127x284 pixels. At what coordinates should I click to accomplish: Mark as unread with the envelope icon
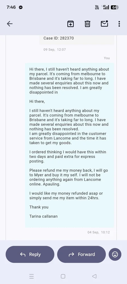pyautogui.click(x=104, y=24)
